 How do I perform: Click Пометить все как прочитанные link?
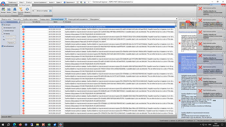click(x=187, y=32)
